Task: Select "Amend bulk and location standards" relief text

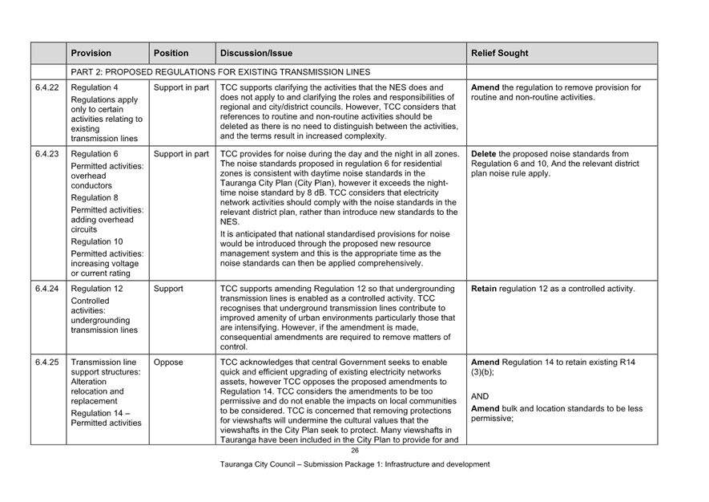Action: (557, 413)
